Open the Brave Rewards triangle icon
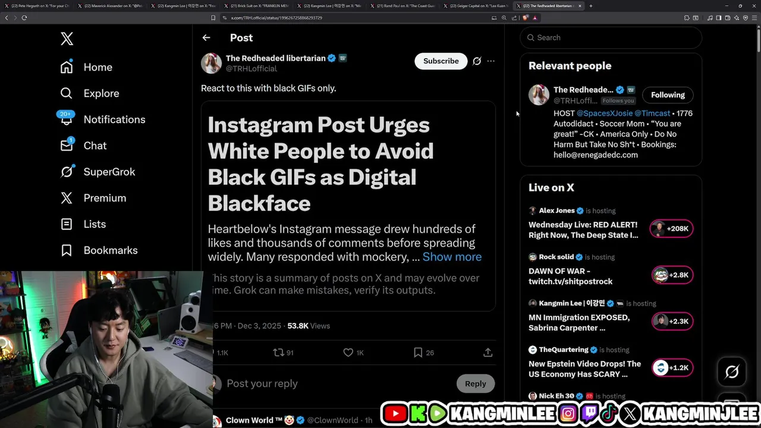The height and width of the screenshot is (428, 761). [x=534, y=18]
